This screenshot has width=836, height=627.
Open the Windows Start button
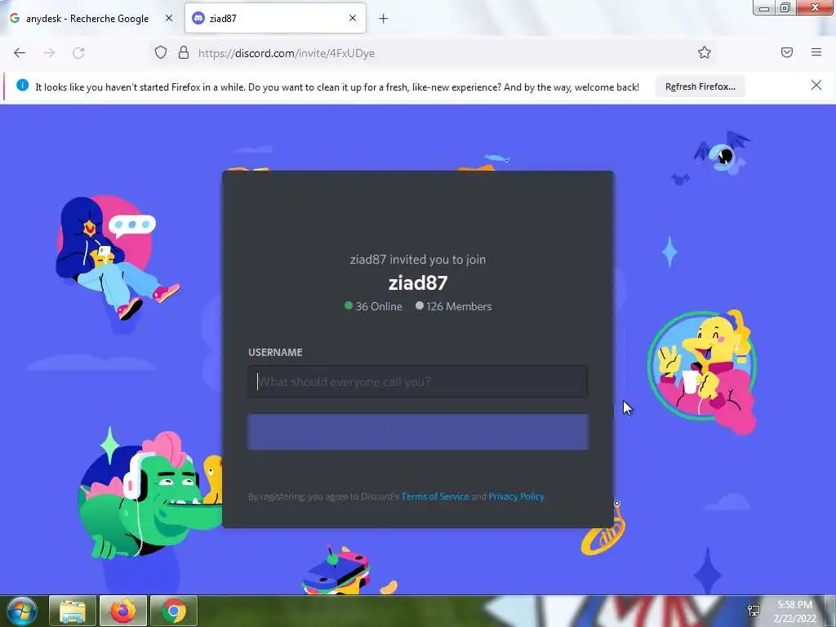pyautogui.click(x=22, y=611)
